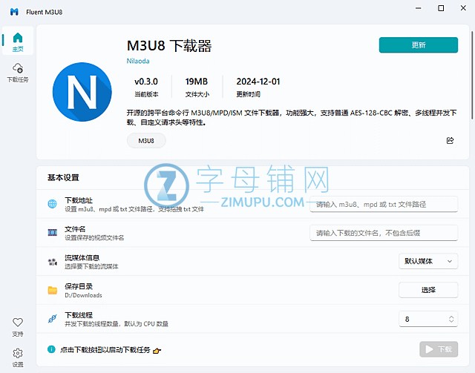Click the camera icon beside 流媒体信息
Viewport: 475px width, 373px height.
pos(53,262)
